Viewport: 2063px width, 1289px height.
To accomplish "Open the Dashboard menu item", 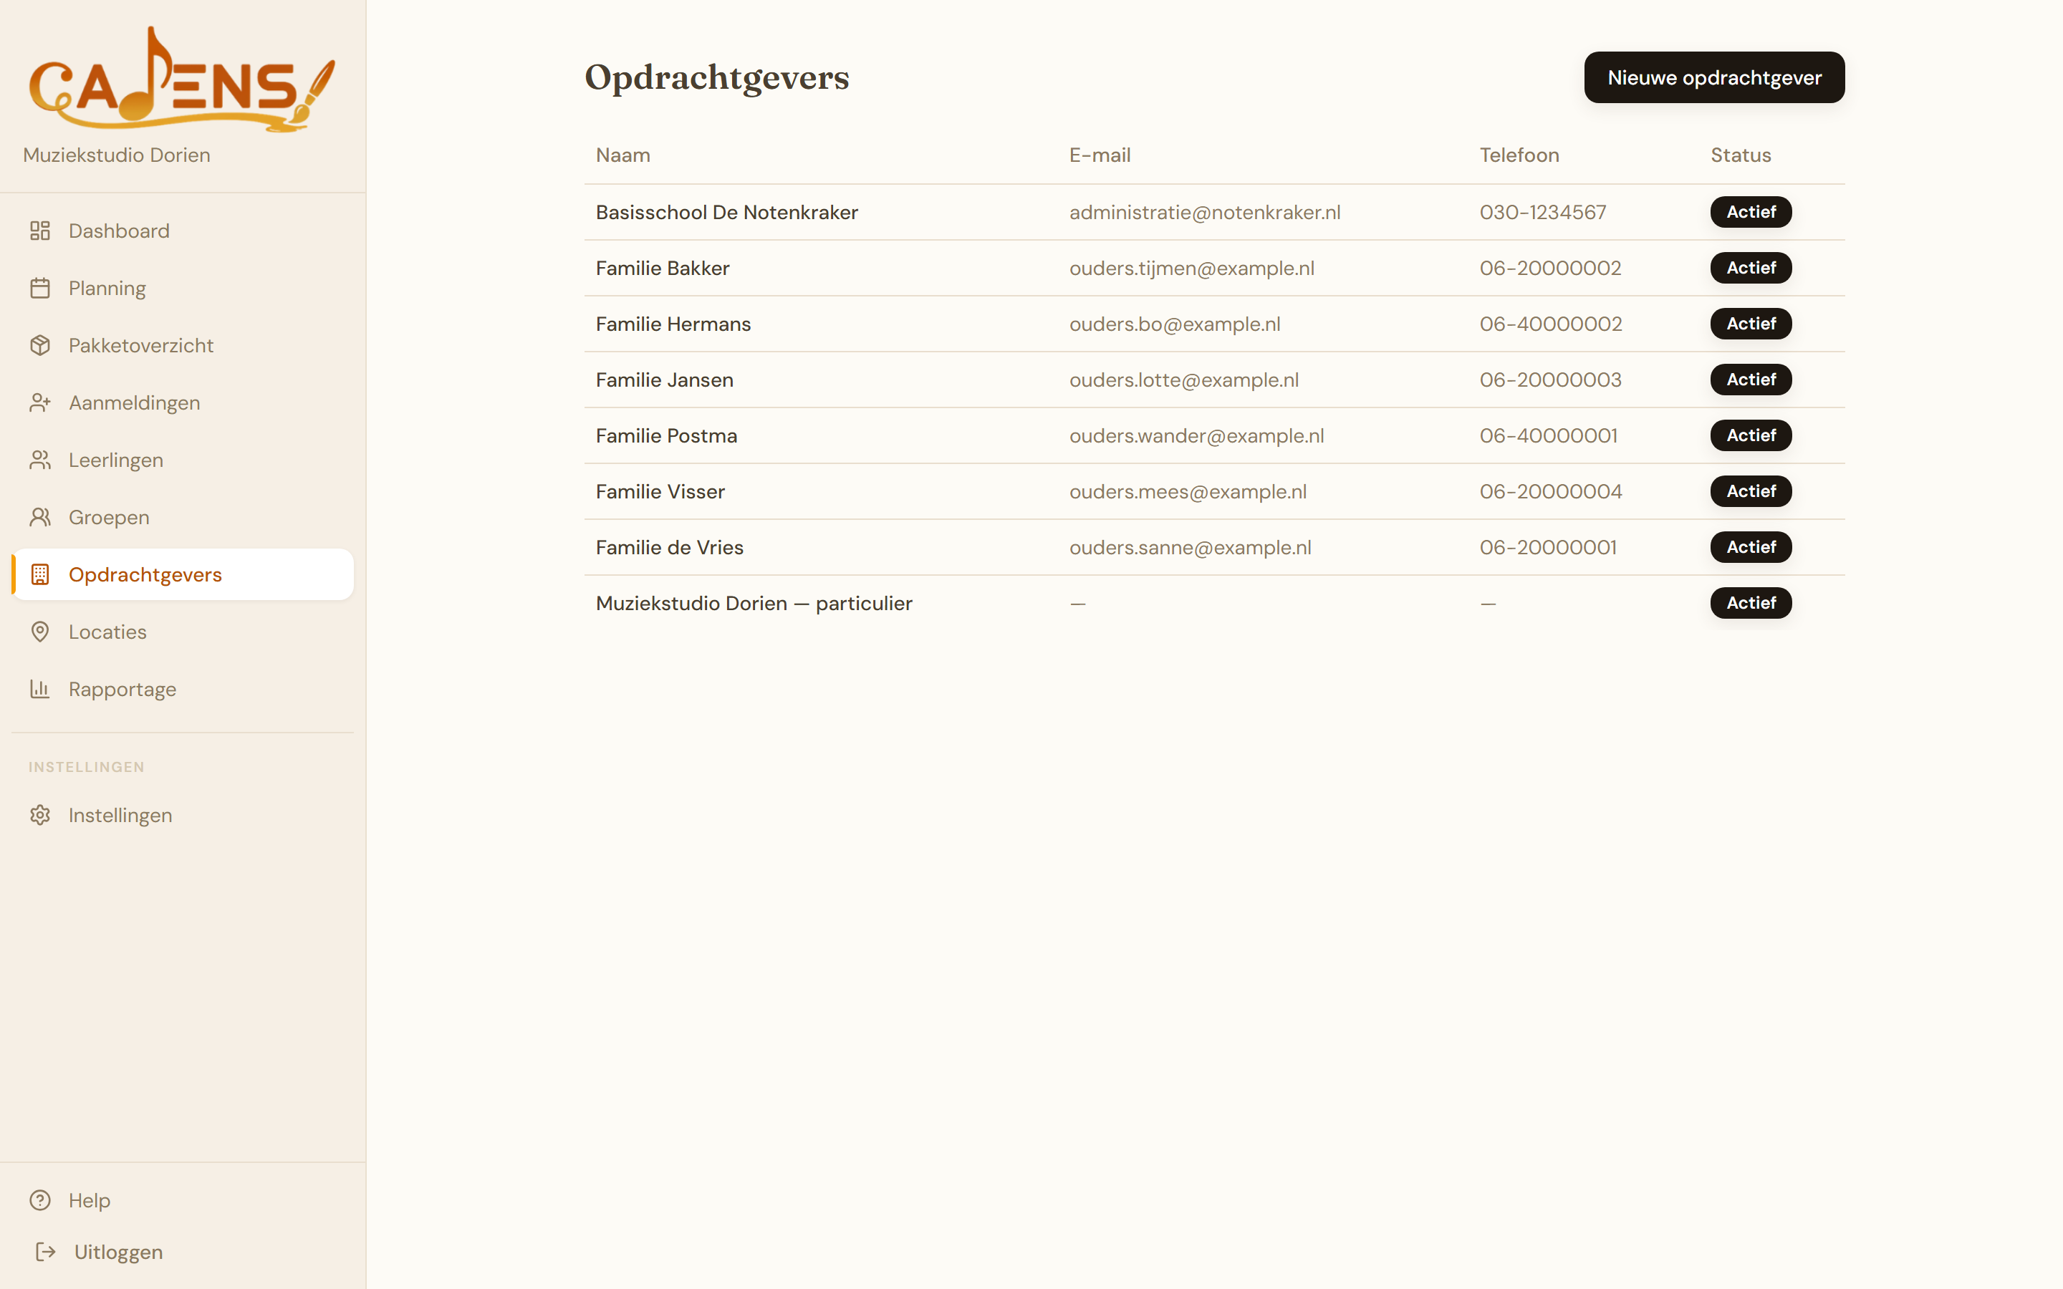I will (183, 231).
